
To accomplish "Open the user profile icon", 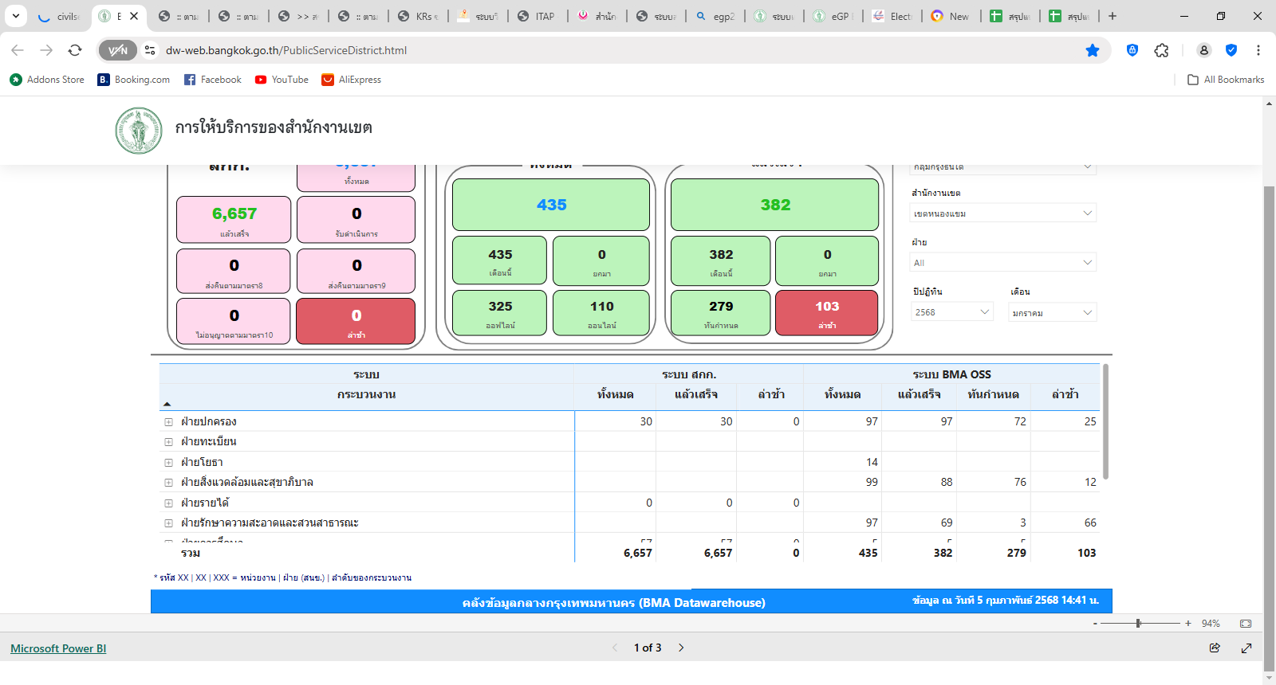I will (1204, 50).
